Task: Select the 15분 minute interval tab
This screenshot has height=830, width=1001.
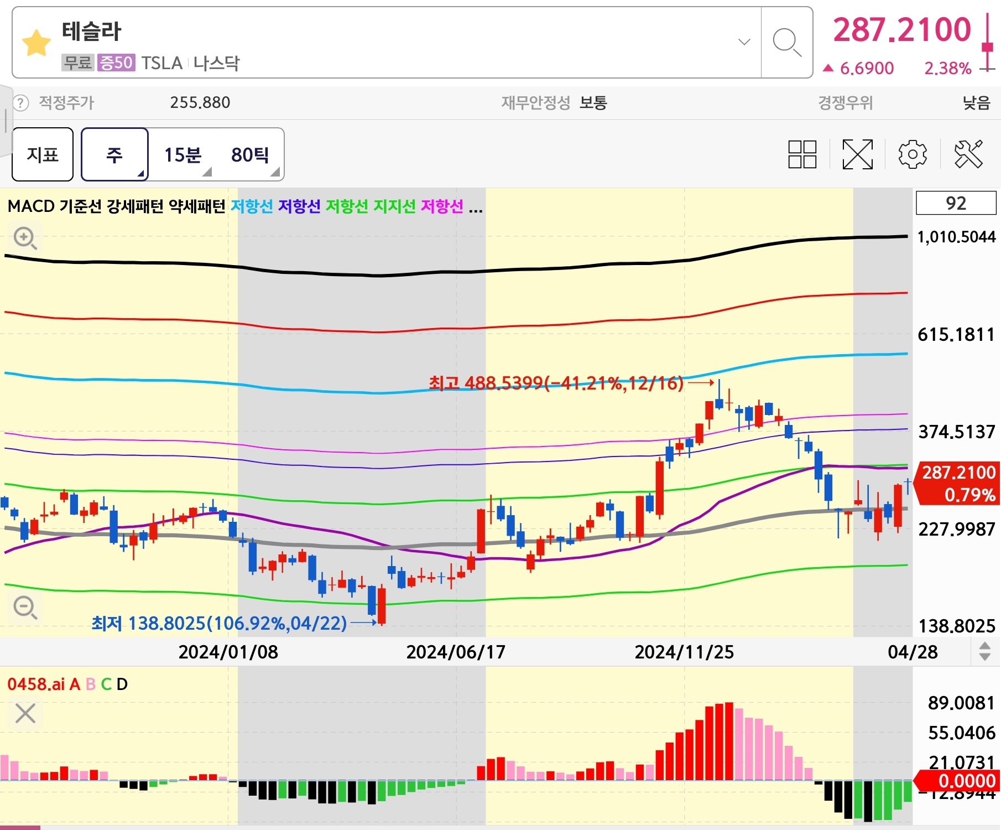Action: point(183,154)
